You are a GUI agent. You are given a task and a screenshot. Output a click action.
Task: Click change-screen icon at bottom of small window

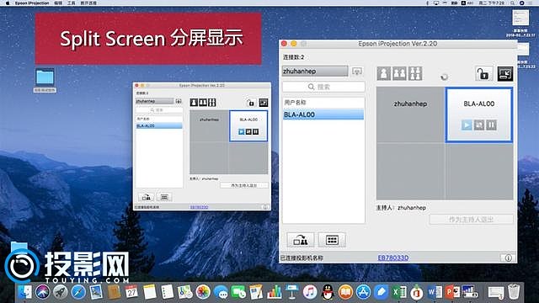pos(146,197)
